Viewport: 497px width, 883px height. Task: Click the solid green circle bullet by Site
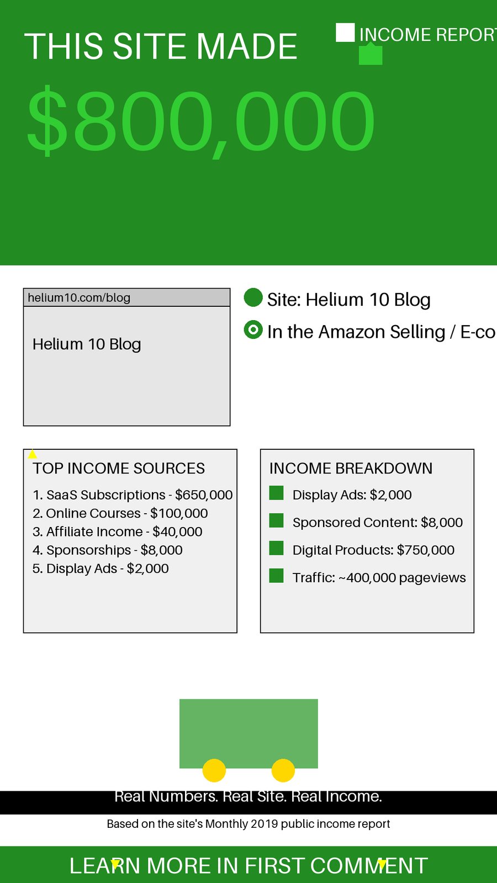point(253,297)
